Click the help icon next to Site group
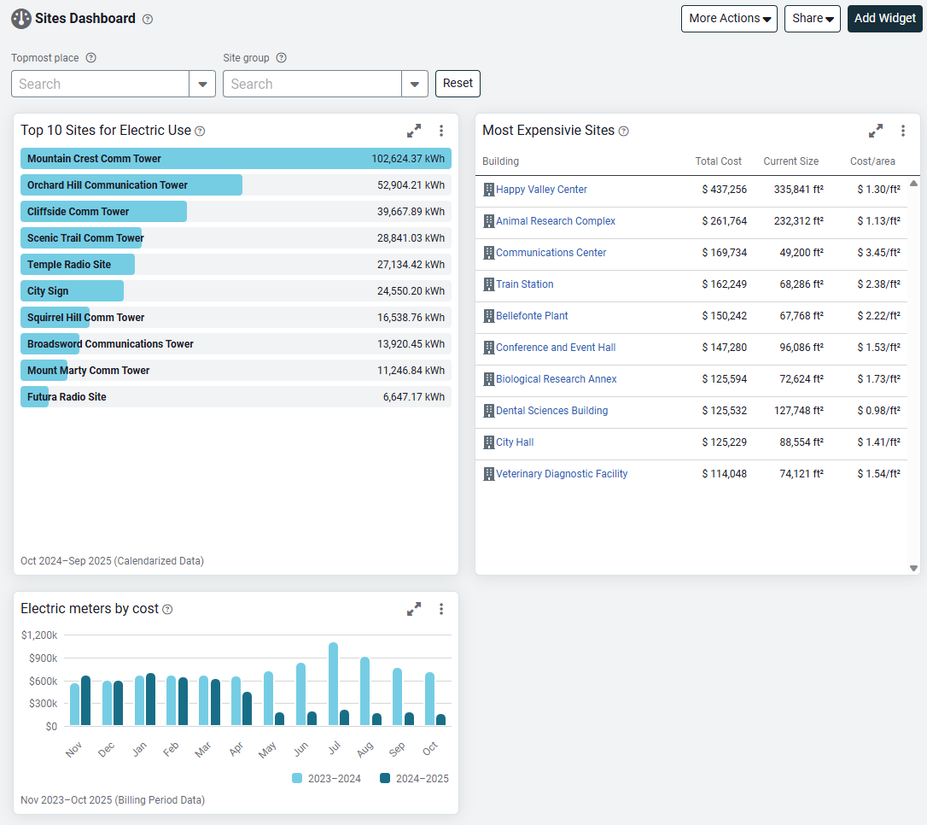This screenshot has height=825, width=927. [x=282, y=58]
